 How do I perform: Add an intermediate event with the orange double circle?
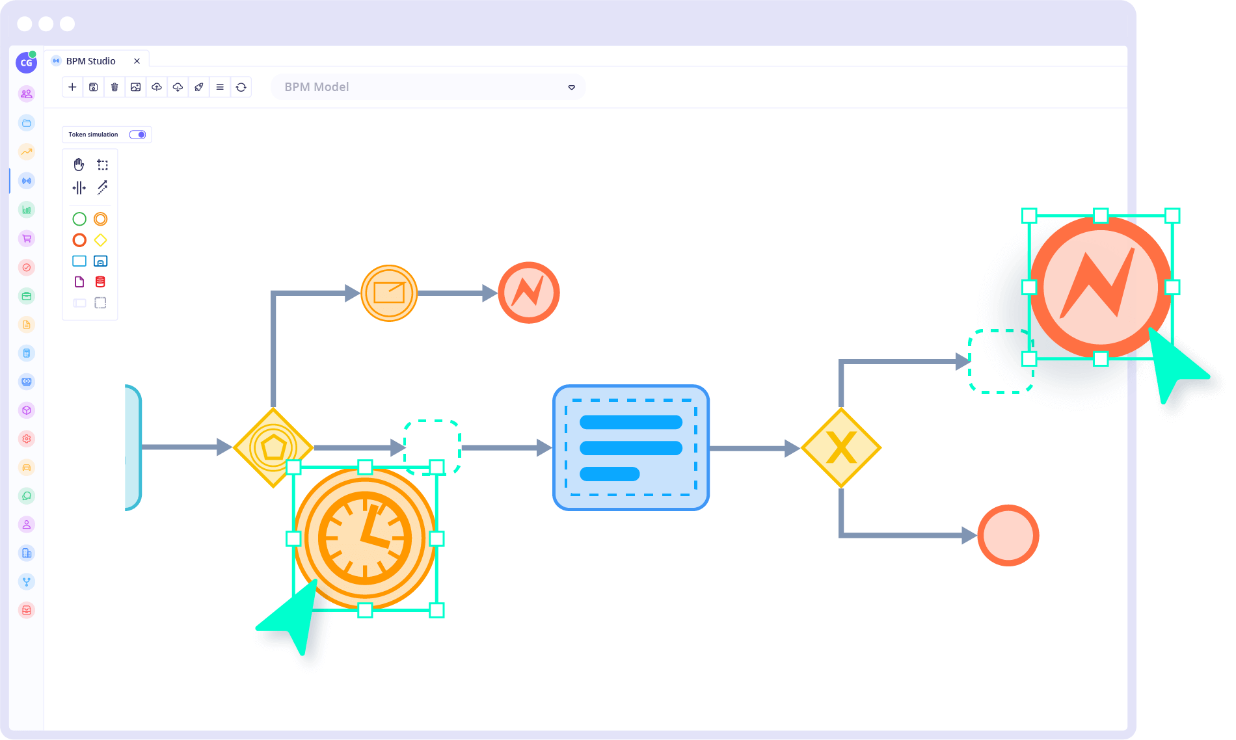coord(100,219)
